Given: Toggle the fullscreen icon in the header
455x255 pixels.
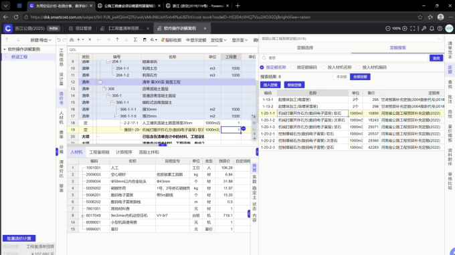Looking at the screenshot, I should coord(413,28).
